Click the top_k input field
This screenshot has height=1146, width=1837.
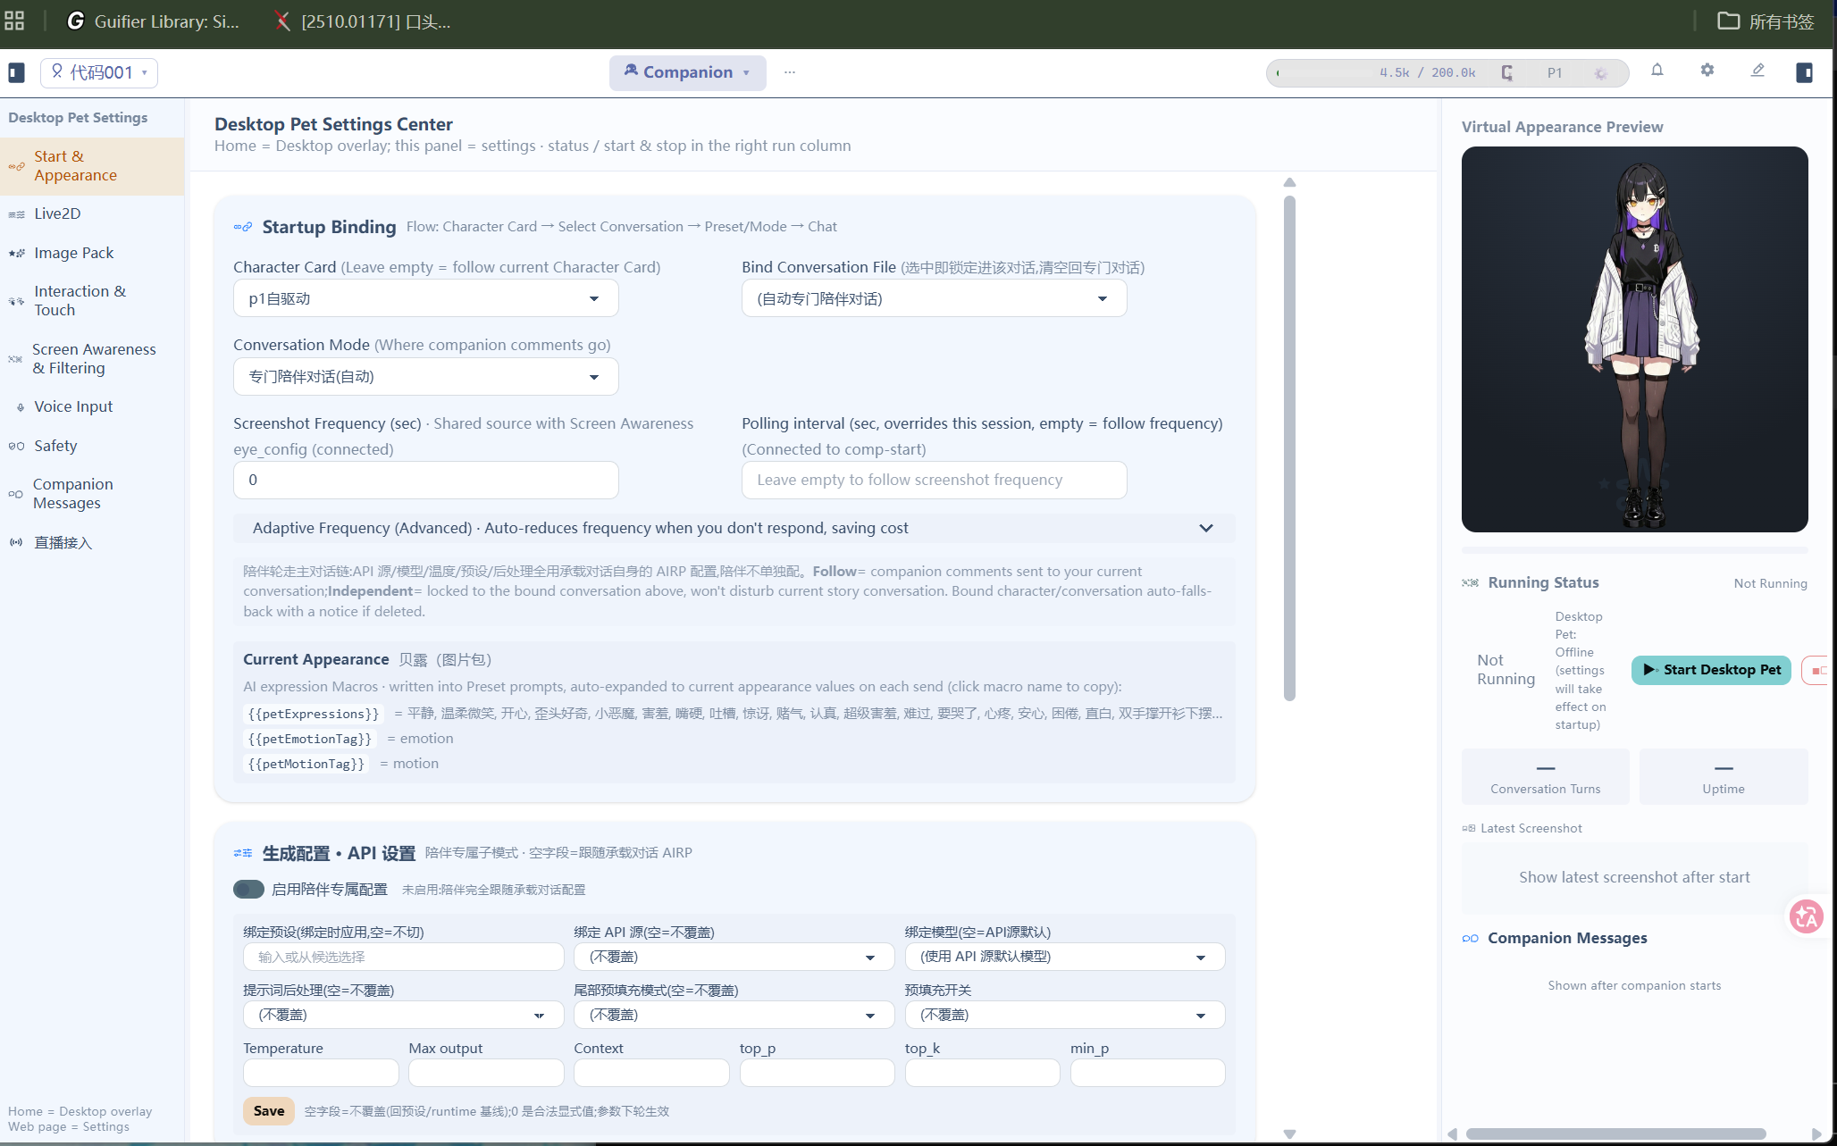[x=982, y=1073]
